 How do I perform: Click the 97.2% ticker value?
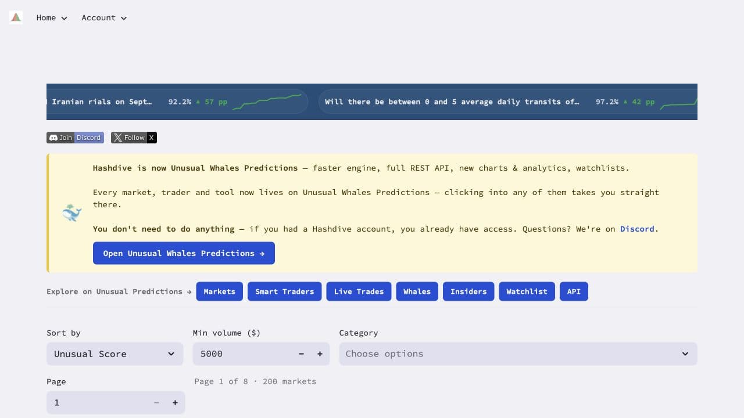[x=607, y=102]
